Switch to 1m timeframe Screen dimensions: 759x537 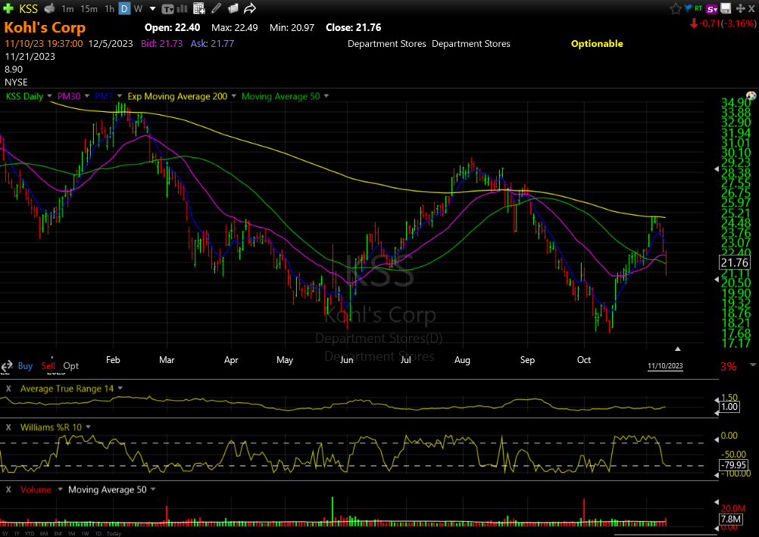[x=67, y=9]
